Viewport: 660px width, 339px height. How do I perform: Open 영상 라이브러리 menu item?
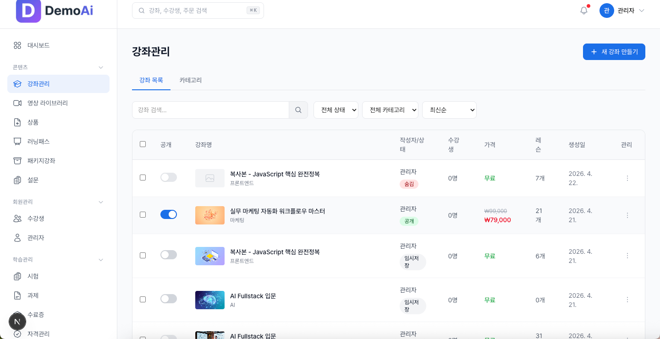(x=58, y=103)
